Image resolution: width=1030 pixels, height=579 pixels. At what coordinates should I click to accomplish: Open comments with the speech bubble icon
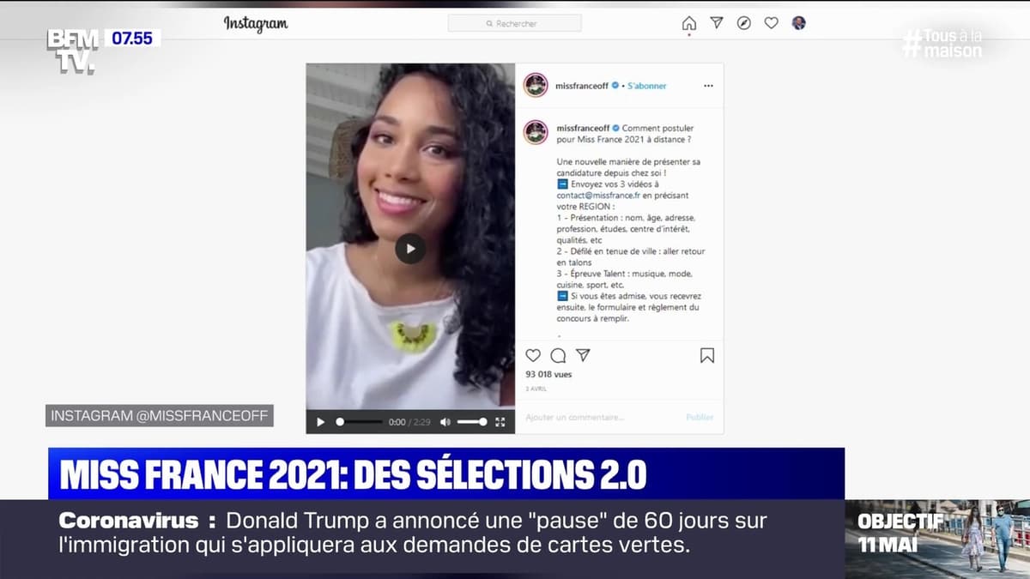[558, 355]
